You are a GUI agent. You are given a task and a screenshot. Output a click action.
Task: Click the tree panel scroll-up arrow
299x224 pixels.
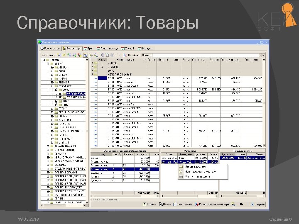click(x=87, y=60)
